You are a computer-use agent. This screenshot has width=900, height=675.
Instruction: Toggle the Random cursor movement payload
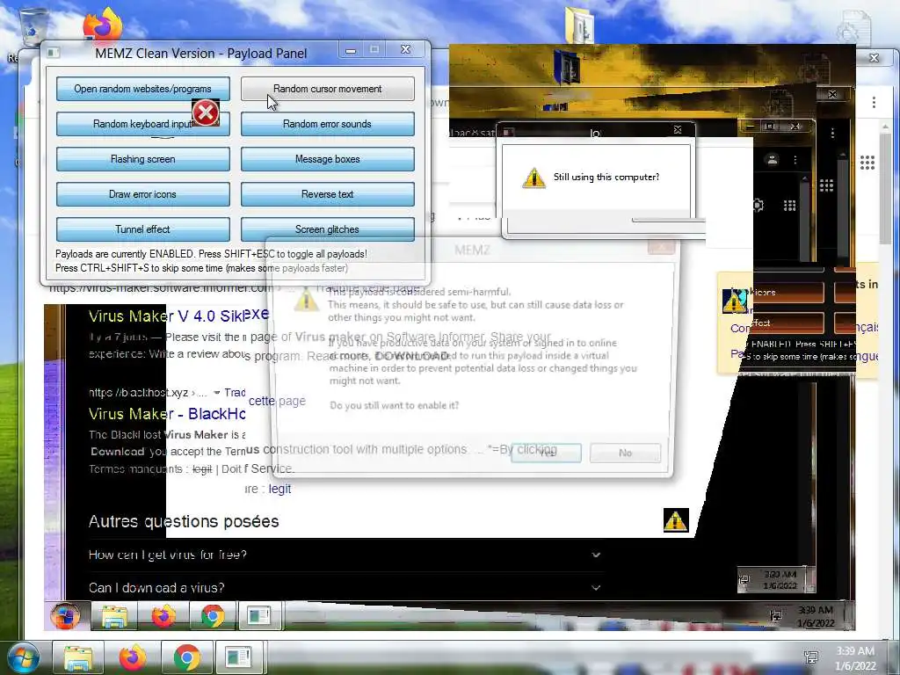coord(327,89)
